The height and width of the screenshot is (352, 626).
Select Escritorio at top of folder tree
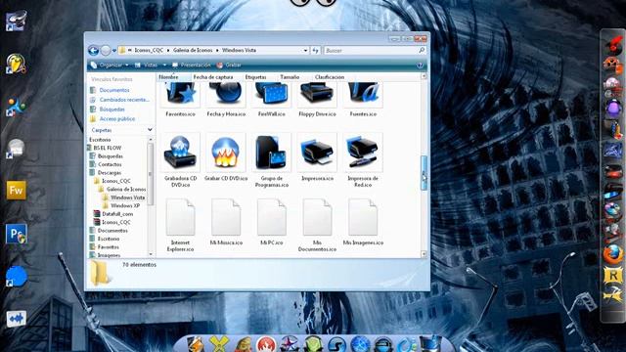(x=100, y=140)
